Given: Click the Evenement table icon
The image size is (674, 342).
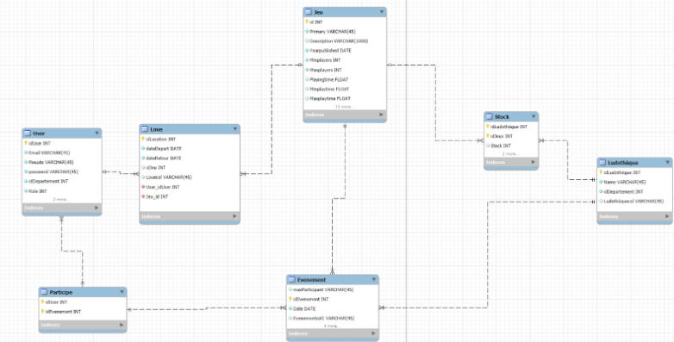Looking at the screenshot, I should pyautogui.click(x=292, y=280).
